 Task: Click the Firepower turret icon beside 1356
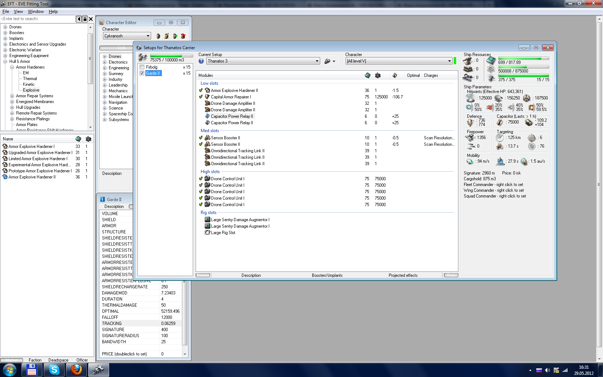[470, 138]
